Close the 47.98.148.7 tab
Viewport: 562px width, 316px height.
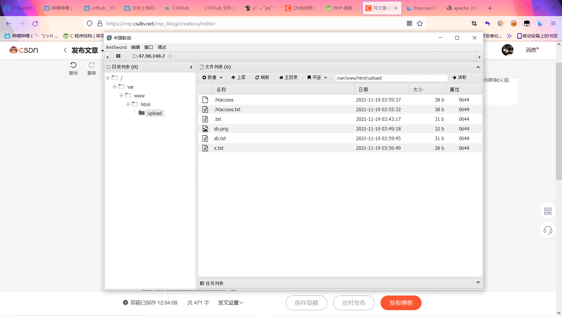tap(170, 56)
